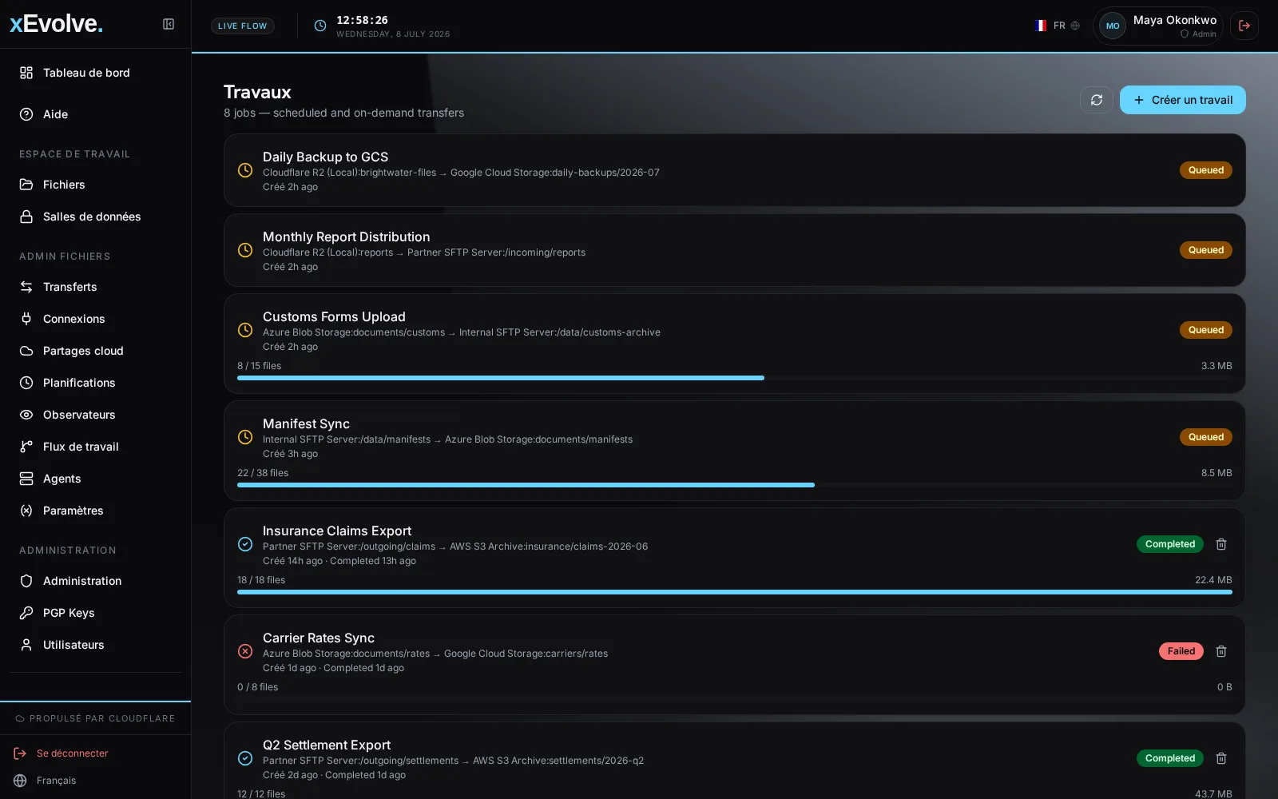This screenshot has width=1278, height=799.
Task: Refresh the jobs list
Action: (x=1097, y=100)
